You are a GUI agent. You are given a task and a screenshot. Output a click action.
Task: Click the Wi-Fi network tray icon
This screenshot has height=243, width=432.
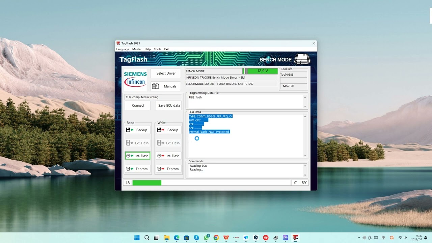(x=400, y=238)
